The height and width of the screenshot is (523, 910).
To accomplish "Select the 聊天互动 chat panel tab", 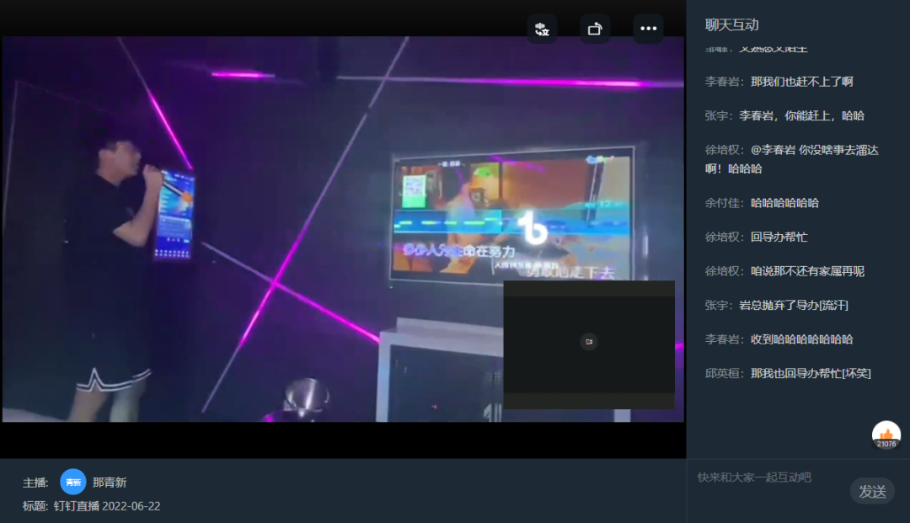I will click(x=732, y=25).
